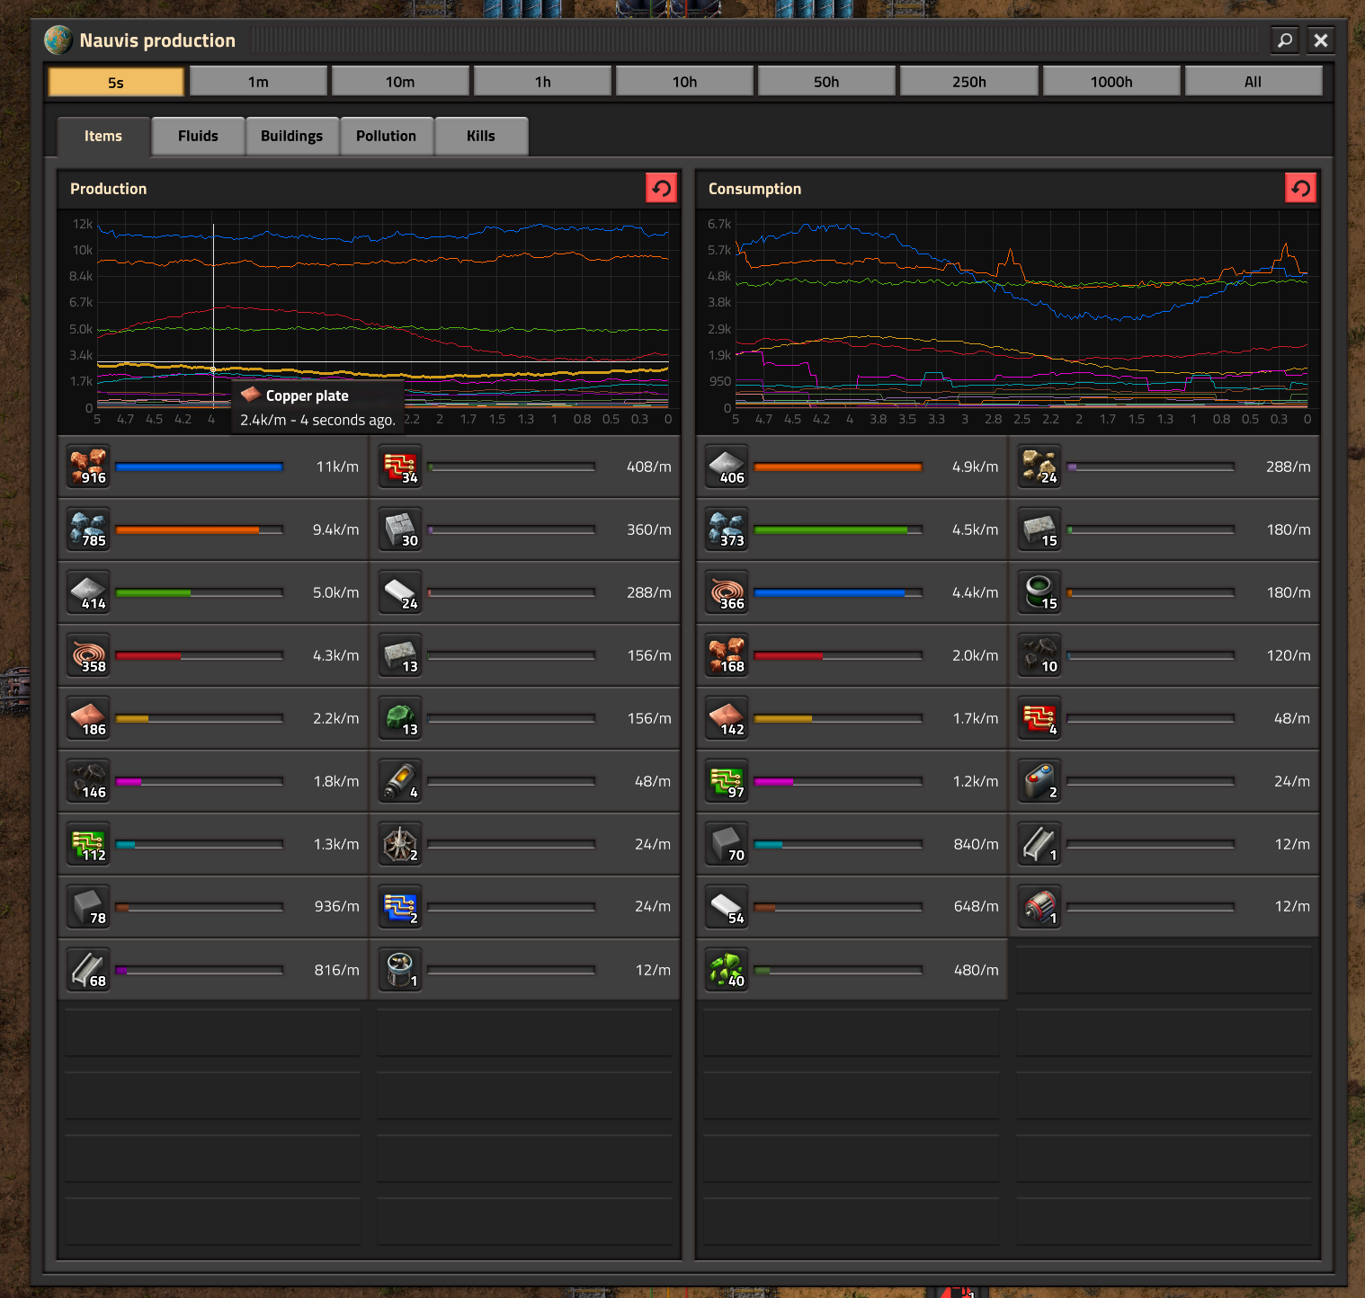Viewport: 1365px width, 1298px height.
Task: Switch to the Fluids tab
Action: [198, 136]
